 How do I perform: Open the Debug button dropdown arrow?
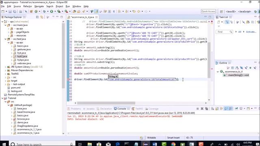[x=48, y=11]
